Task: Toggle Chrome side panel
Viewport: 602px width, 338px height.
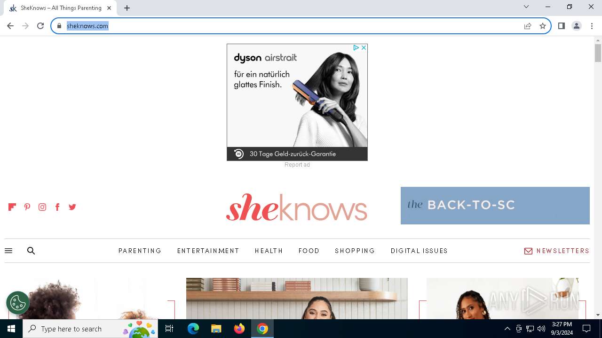Action: (x=562, y=26)
